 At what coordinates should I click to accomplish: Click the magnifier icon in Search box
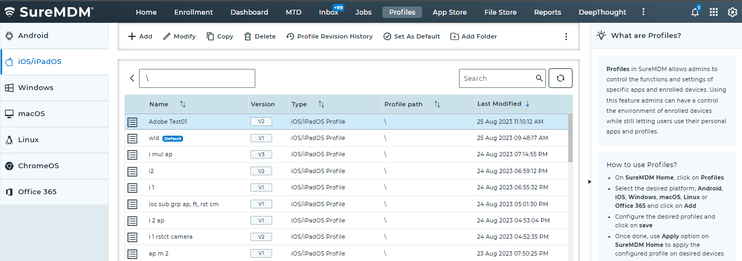(539, 78)
